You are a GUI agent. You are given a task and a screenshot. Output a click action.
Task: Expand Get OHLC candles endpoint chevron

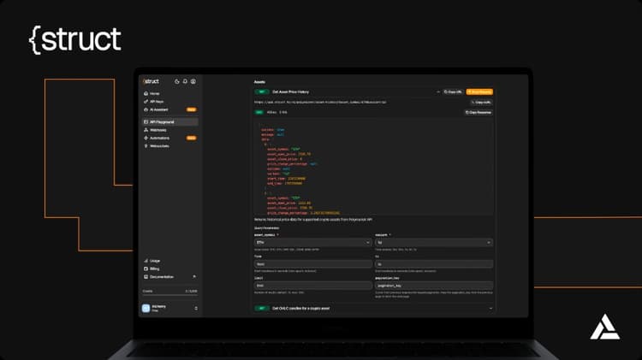point(490,309)
